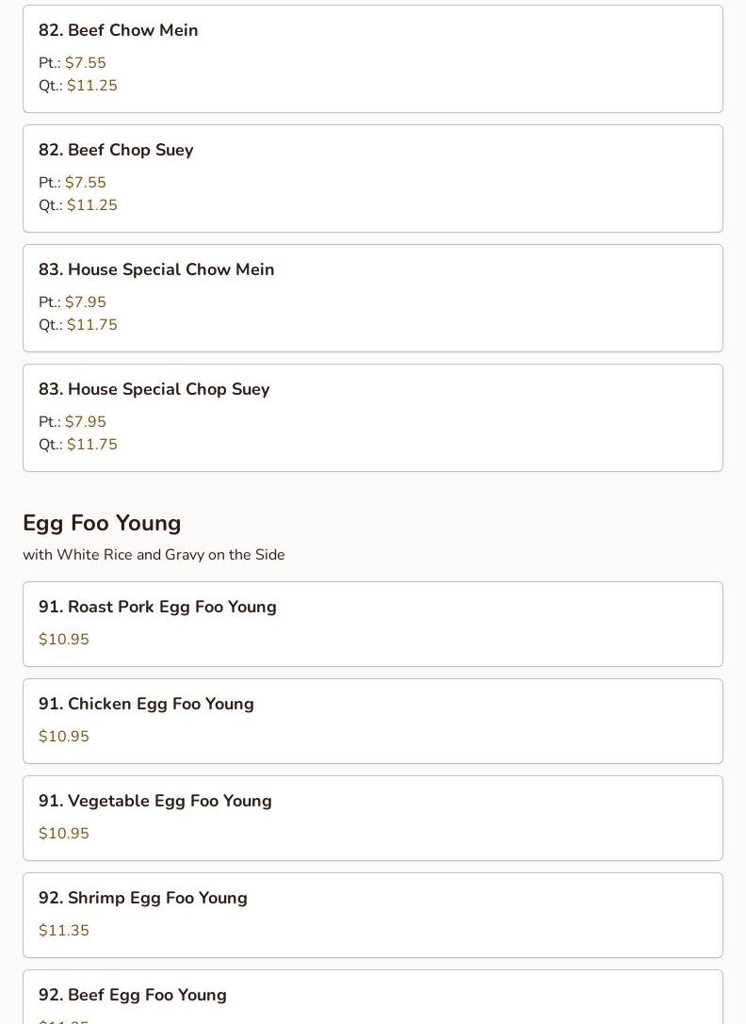Click the Egg Foo Young section heading
Screen dimensions: 746x1024
pos(102,523)
